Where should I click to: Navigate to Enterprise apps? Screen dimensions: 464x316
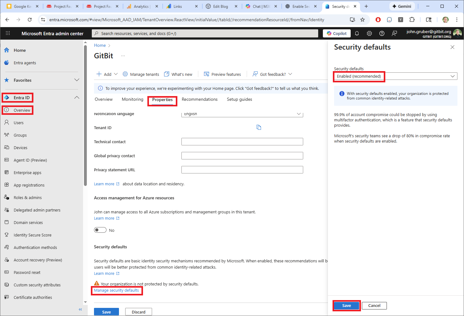(27, 172)
